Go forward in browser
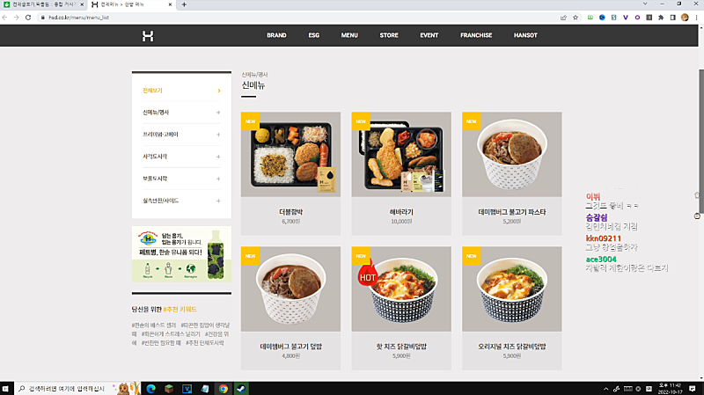 tap(16, 18)
